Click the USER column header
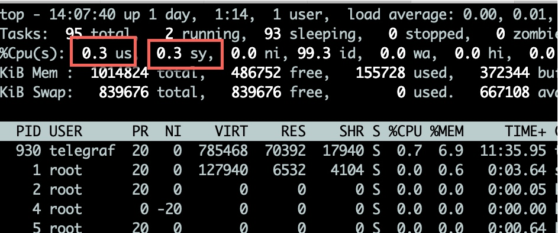558x233 pixels. (66, 131)
